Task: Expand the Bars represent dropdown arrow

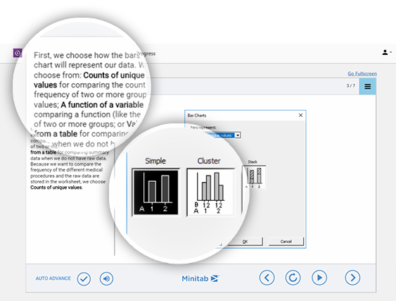Action: click(238, 135)
